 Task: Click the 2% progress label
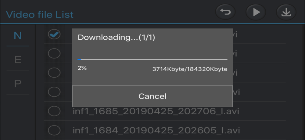[x=82, y=68]
